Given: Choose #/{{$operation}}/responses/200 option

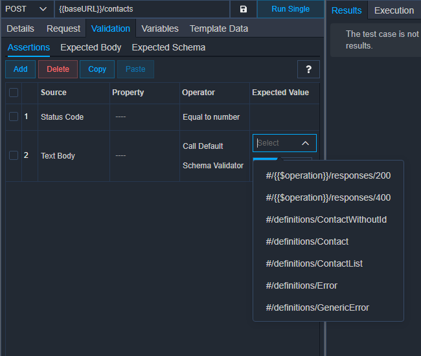Looking at the screenshot, I should (x=328, y=175).
